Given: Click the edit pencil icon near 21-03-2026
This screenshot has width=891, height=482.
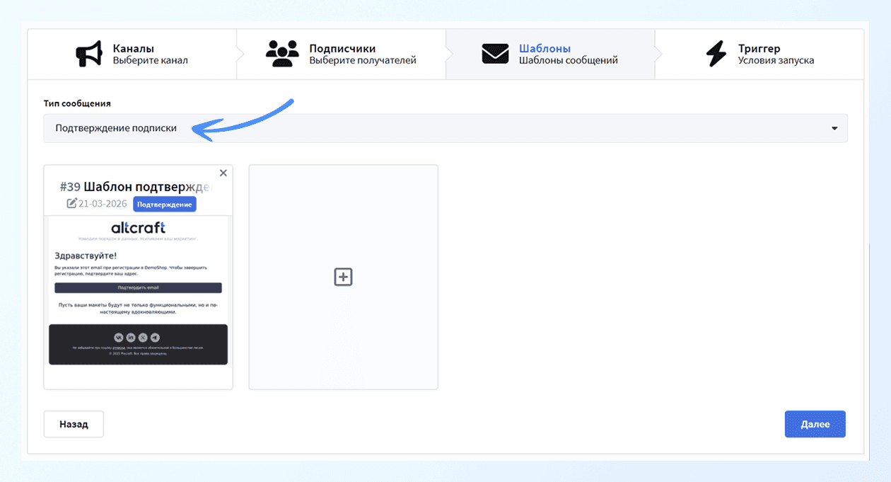Looking at the screenshot, I should (71, 204).
